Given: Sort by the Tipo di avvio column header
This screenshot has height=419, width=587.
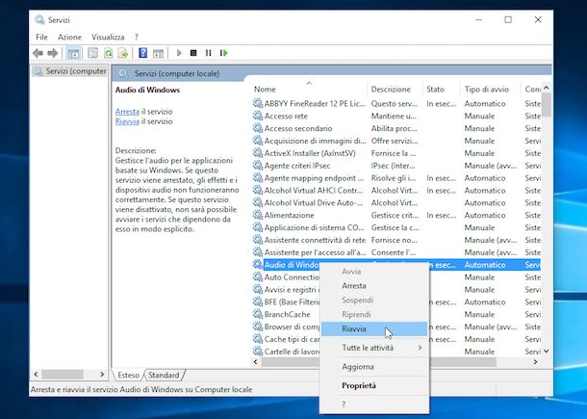Looking at the screenshot, I should click(491, 90).
